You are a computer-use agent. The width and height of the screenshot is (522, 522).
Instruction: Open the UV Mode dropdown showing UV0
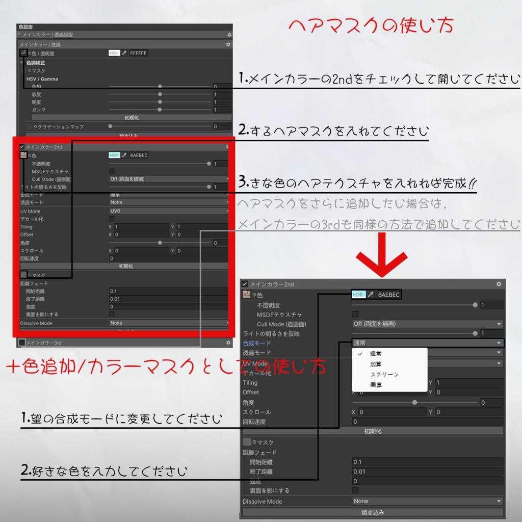(169, 211)
